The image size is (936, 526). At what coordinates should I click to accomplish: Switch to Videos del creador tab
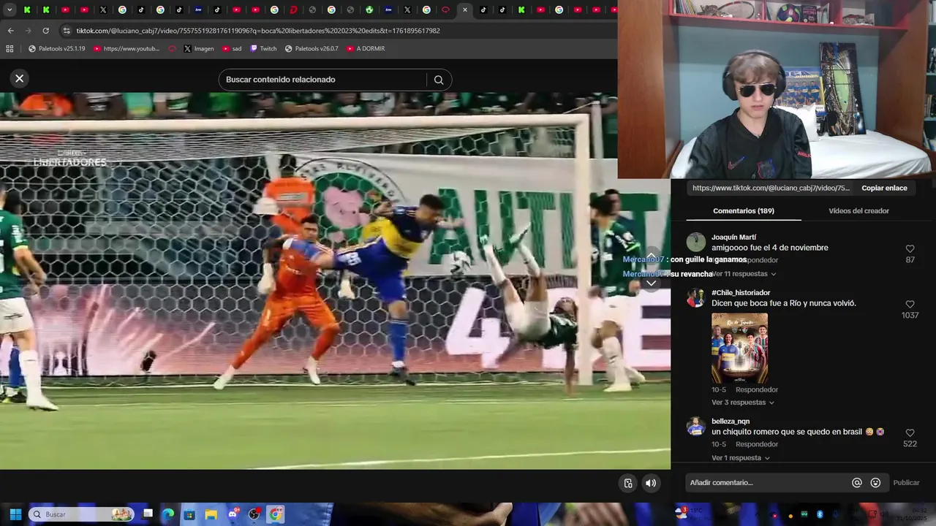tap(858, 210)
